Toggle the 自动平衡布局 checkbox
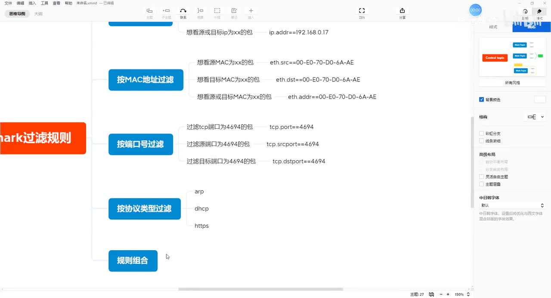 (482, 162)
